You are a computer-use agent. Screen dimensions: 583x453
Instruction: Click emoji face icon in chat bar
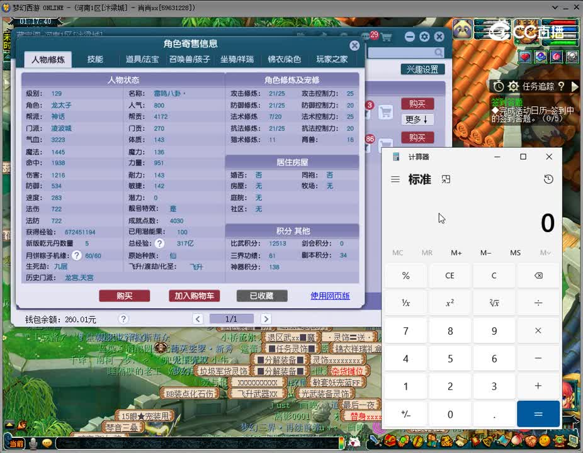(x=47, y=444)
